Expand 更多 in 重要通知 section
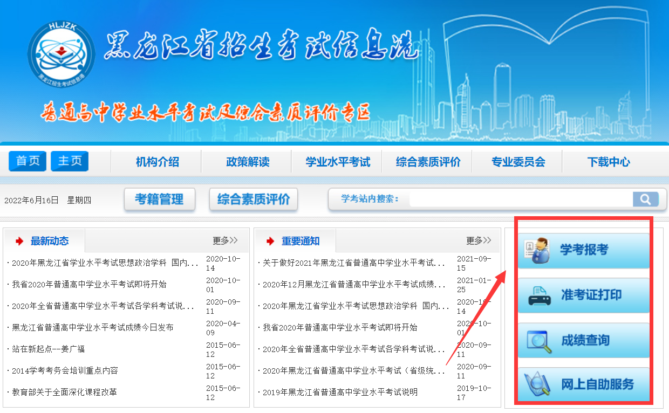The height and width of the screenshot is (413, 669). (x=479, y=240)
